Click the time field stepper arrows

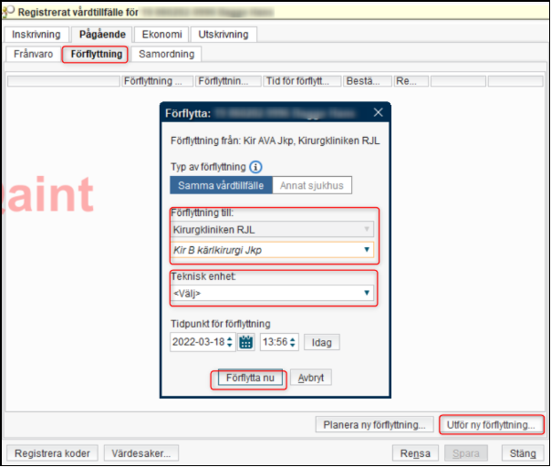294,343
